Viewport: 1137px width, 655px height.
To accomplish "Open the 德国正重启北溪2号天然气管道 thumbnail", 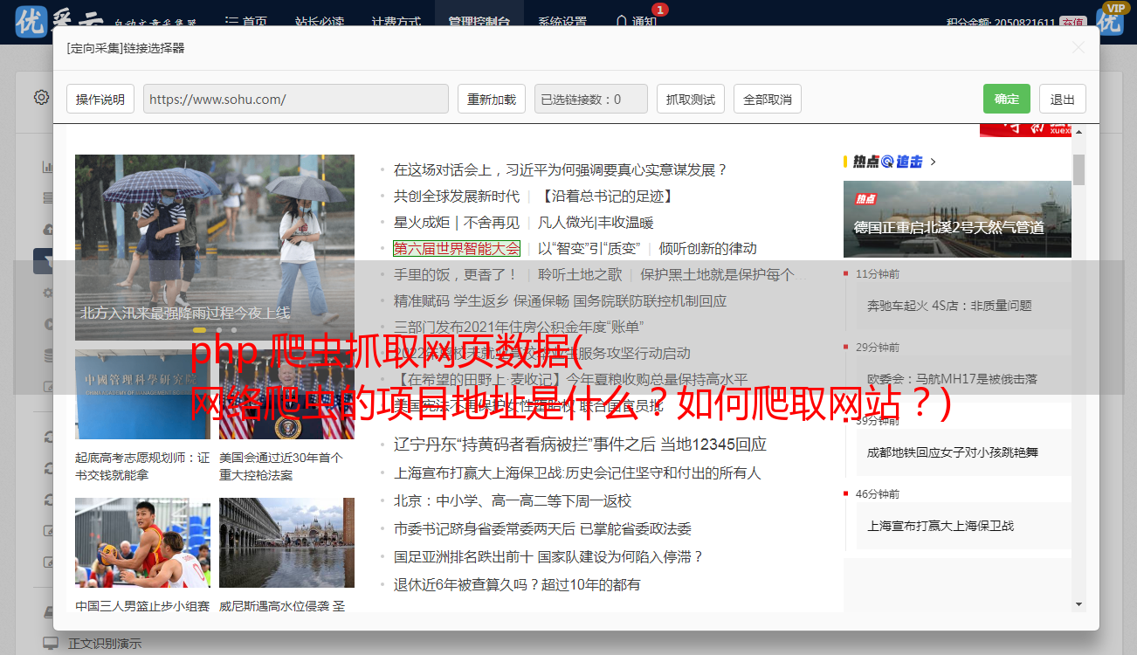I will point(956,218).
